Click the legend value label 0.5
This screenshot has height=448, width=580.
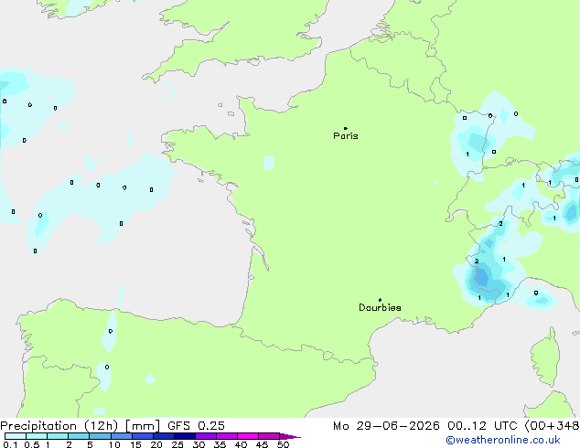[32, 444]
